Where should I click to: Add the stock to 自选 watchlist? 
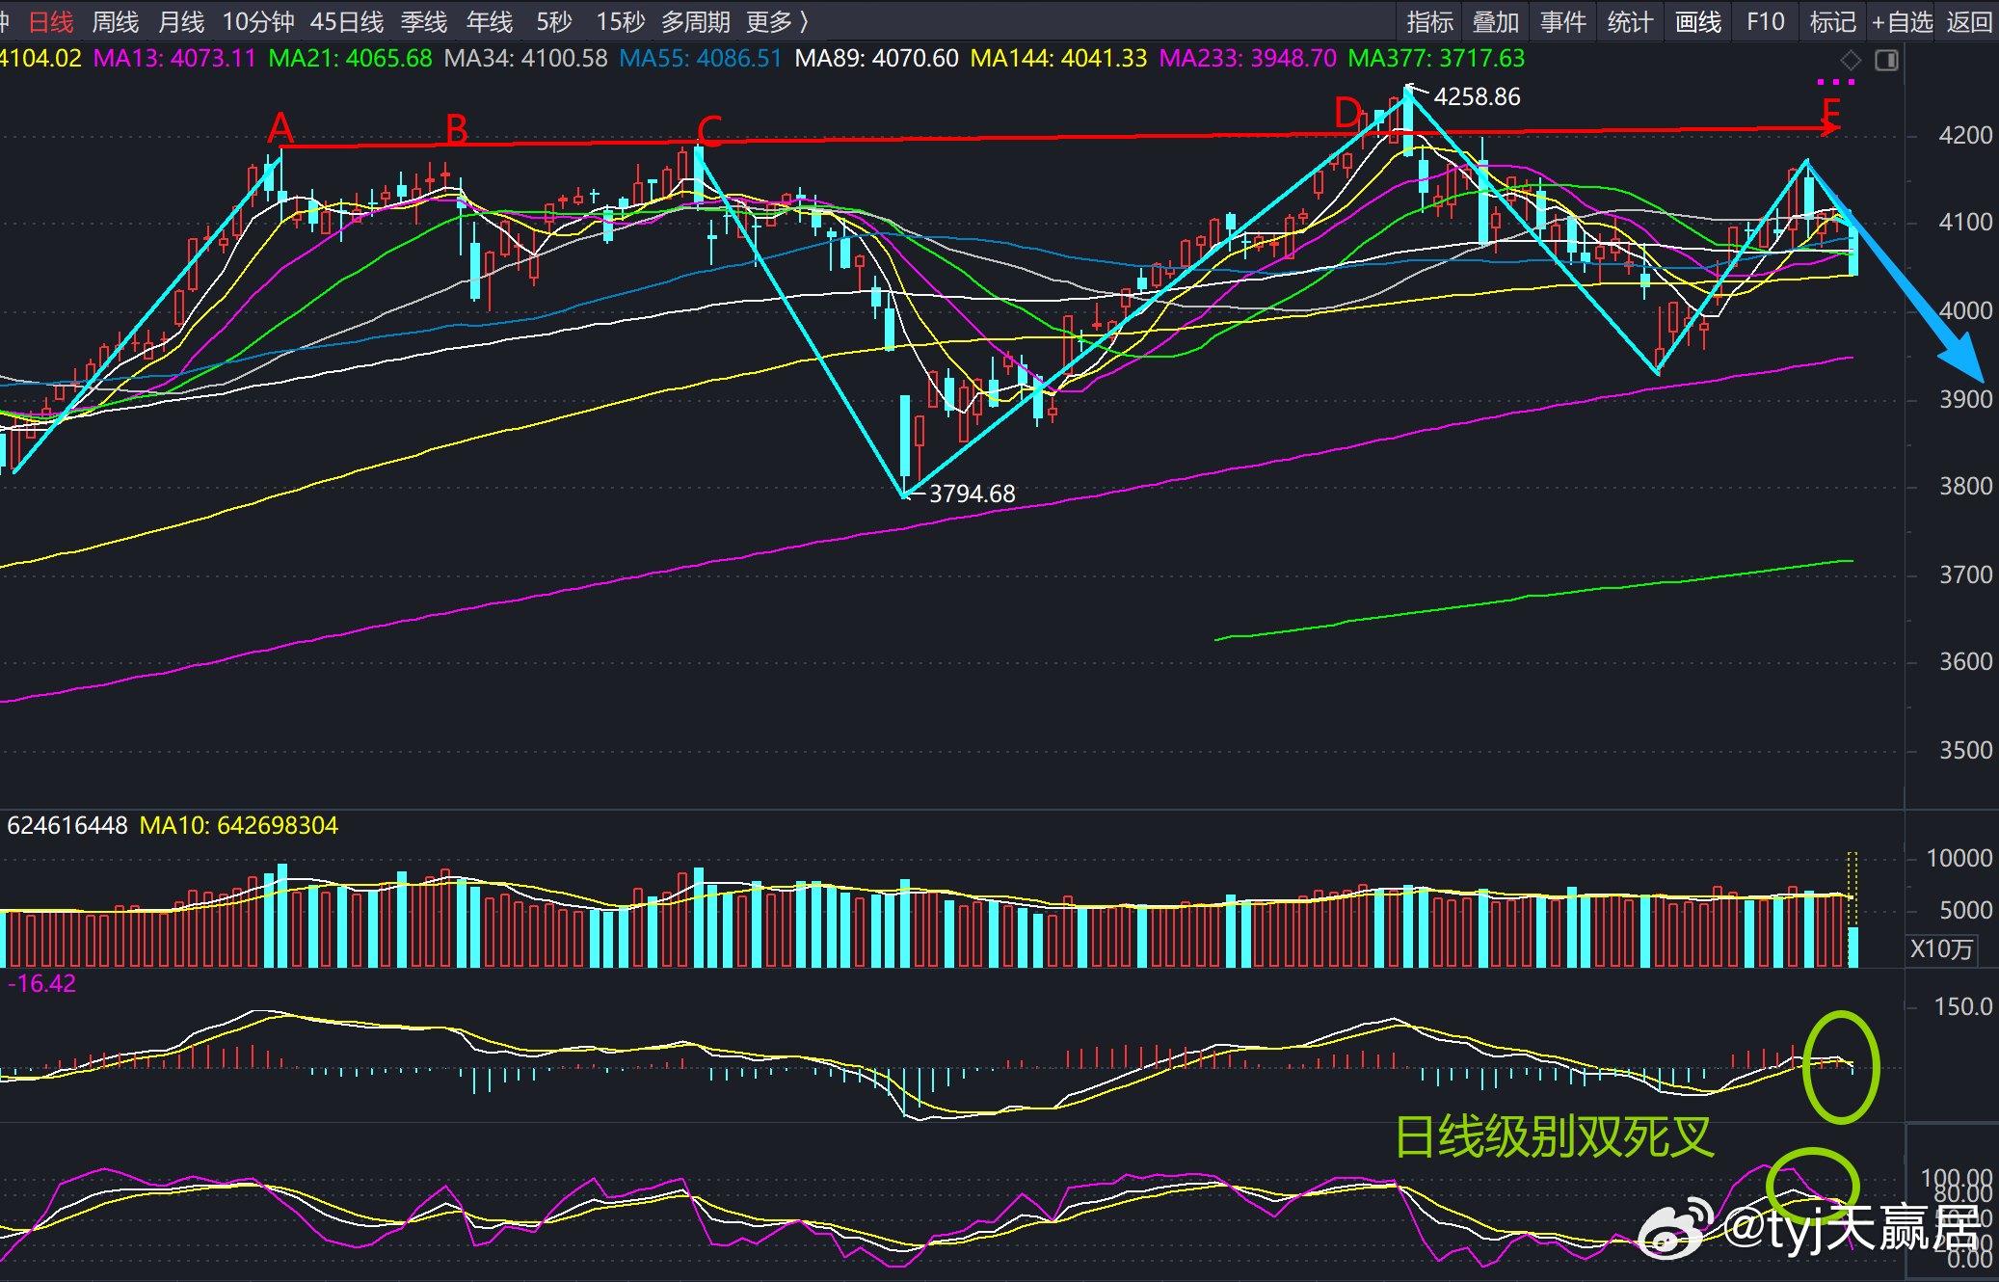pos(1902,22)
